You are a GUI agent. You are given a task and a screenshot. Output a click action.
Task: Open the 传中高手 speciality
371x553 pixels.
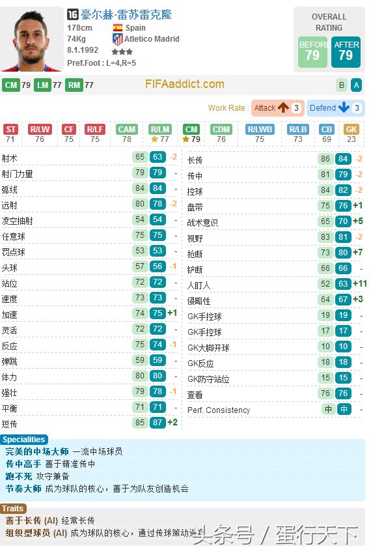23,464
